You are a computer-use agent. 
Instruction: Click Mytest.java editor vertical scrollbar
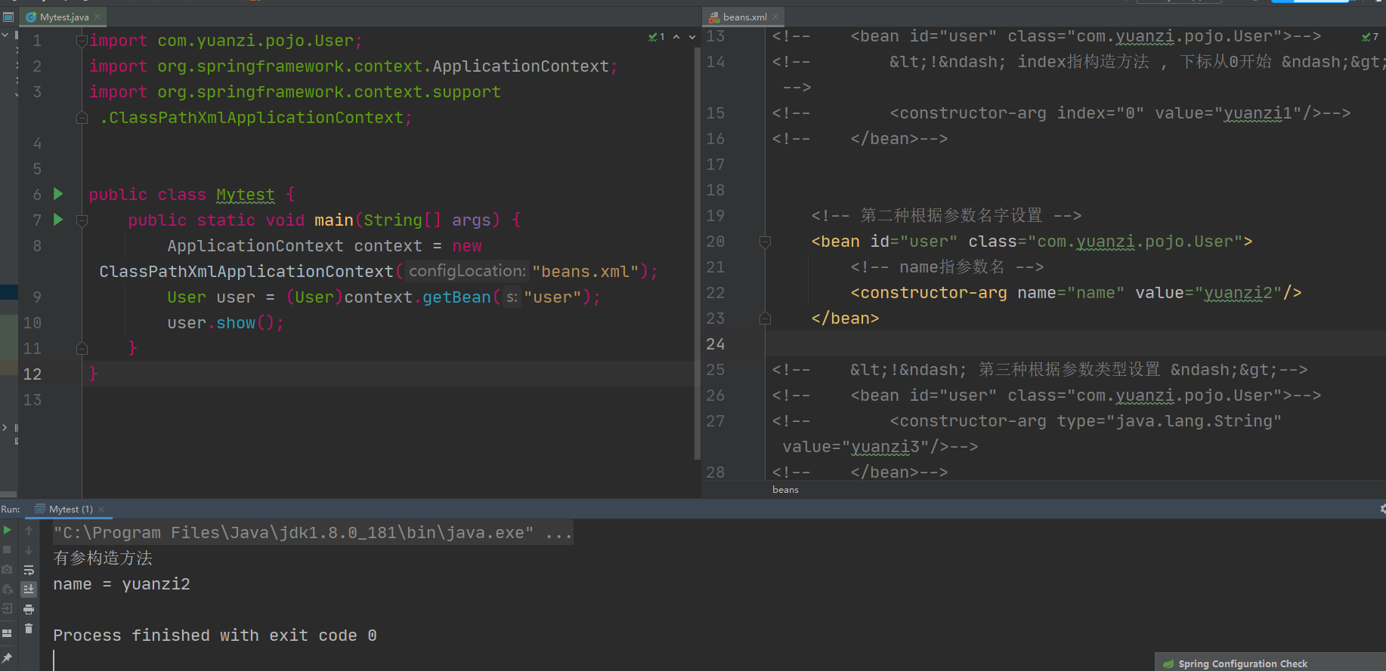(x=697, y=253)
